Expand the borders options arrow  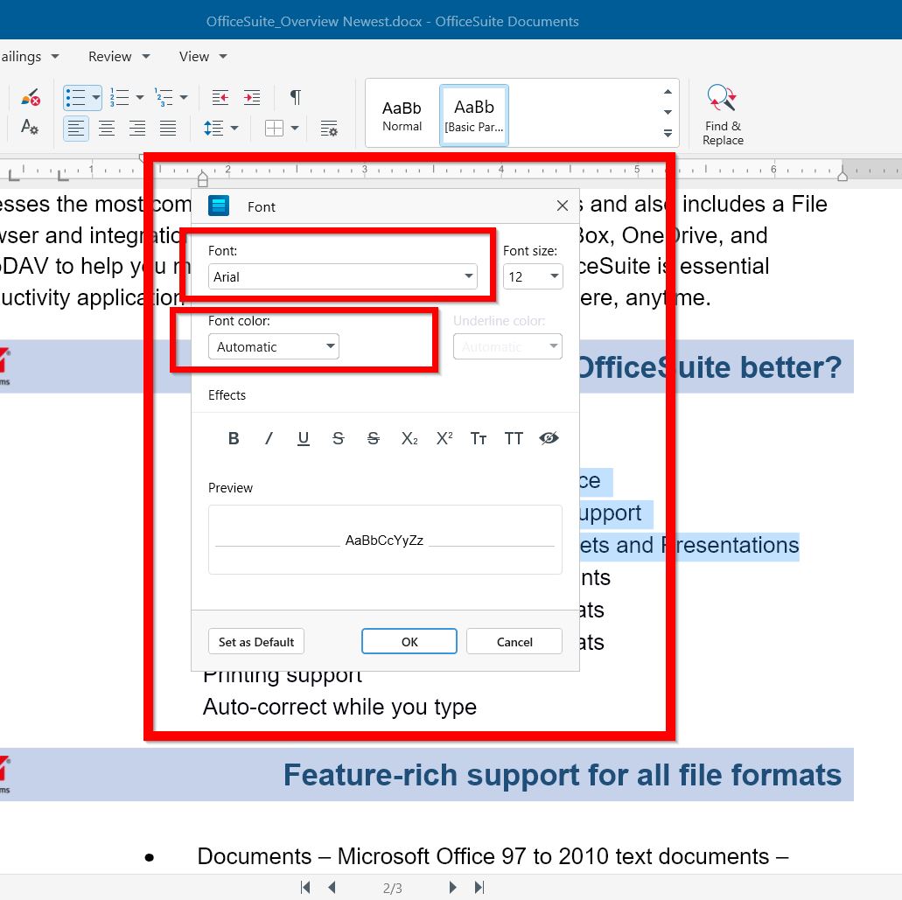click(295, 128)
